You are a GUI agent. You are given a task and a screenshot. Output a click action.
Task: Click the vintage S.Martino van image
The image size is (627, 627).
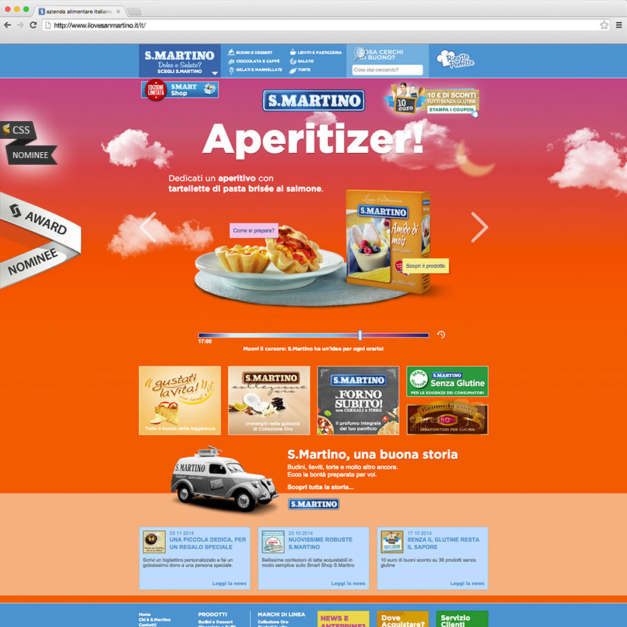[x=225, y=479]
